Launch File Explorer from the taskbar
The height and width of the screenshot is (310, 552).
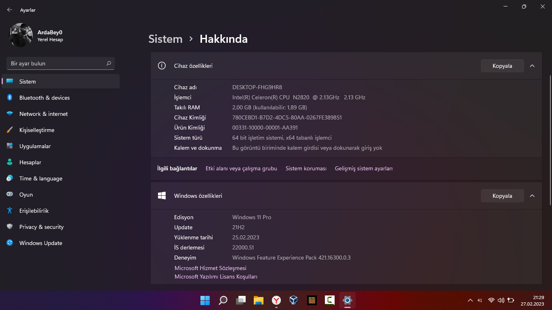[x=259, y=300]
